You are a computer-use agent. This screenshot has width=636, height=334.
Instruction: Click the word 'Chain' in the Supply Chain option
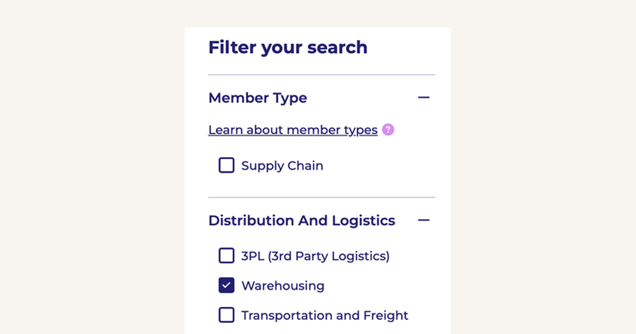pos(305,165)
